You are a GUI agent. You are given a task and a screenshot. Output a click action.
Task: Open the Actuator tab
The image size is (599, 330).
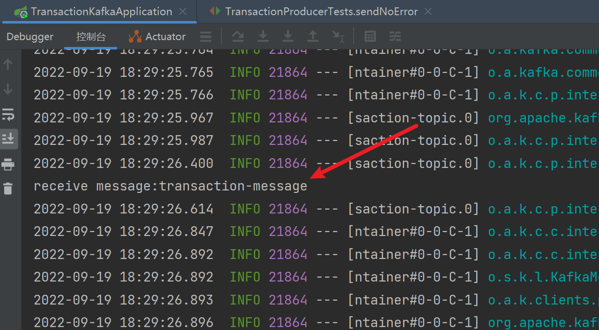pyautogui.click(x=157, y=37)
